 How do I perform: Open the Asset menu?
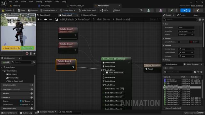23,2
